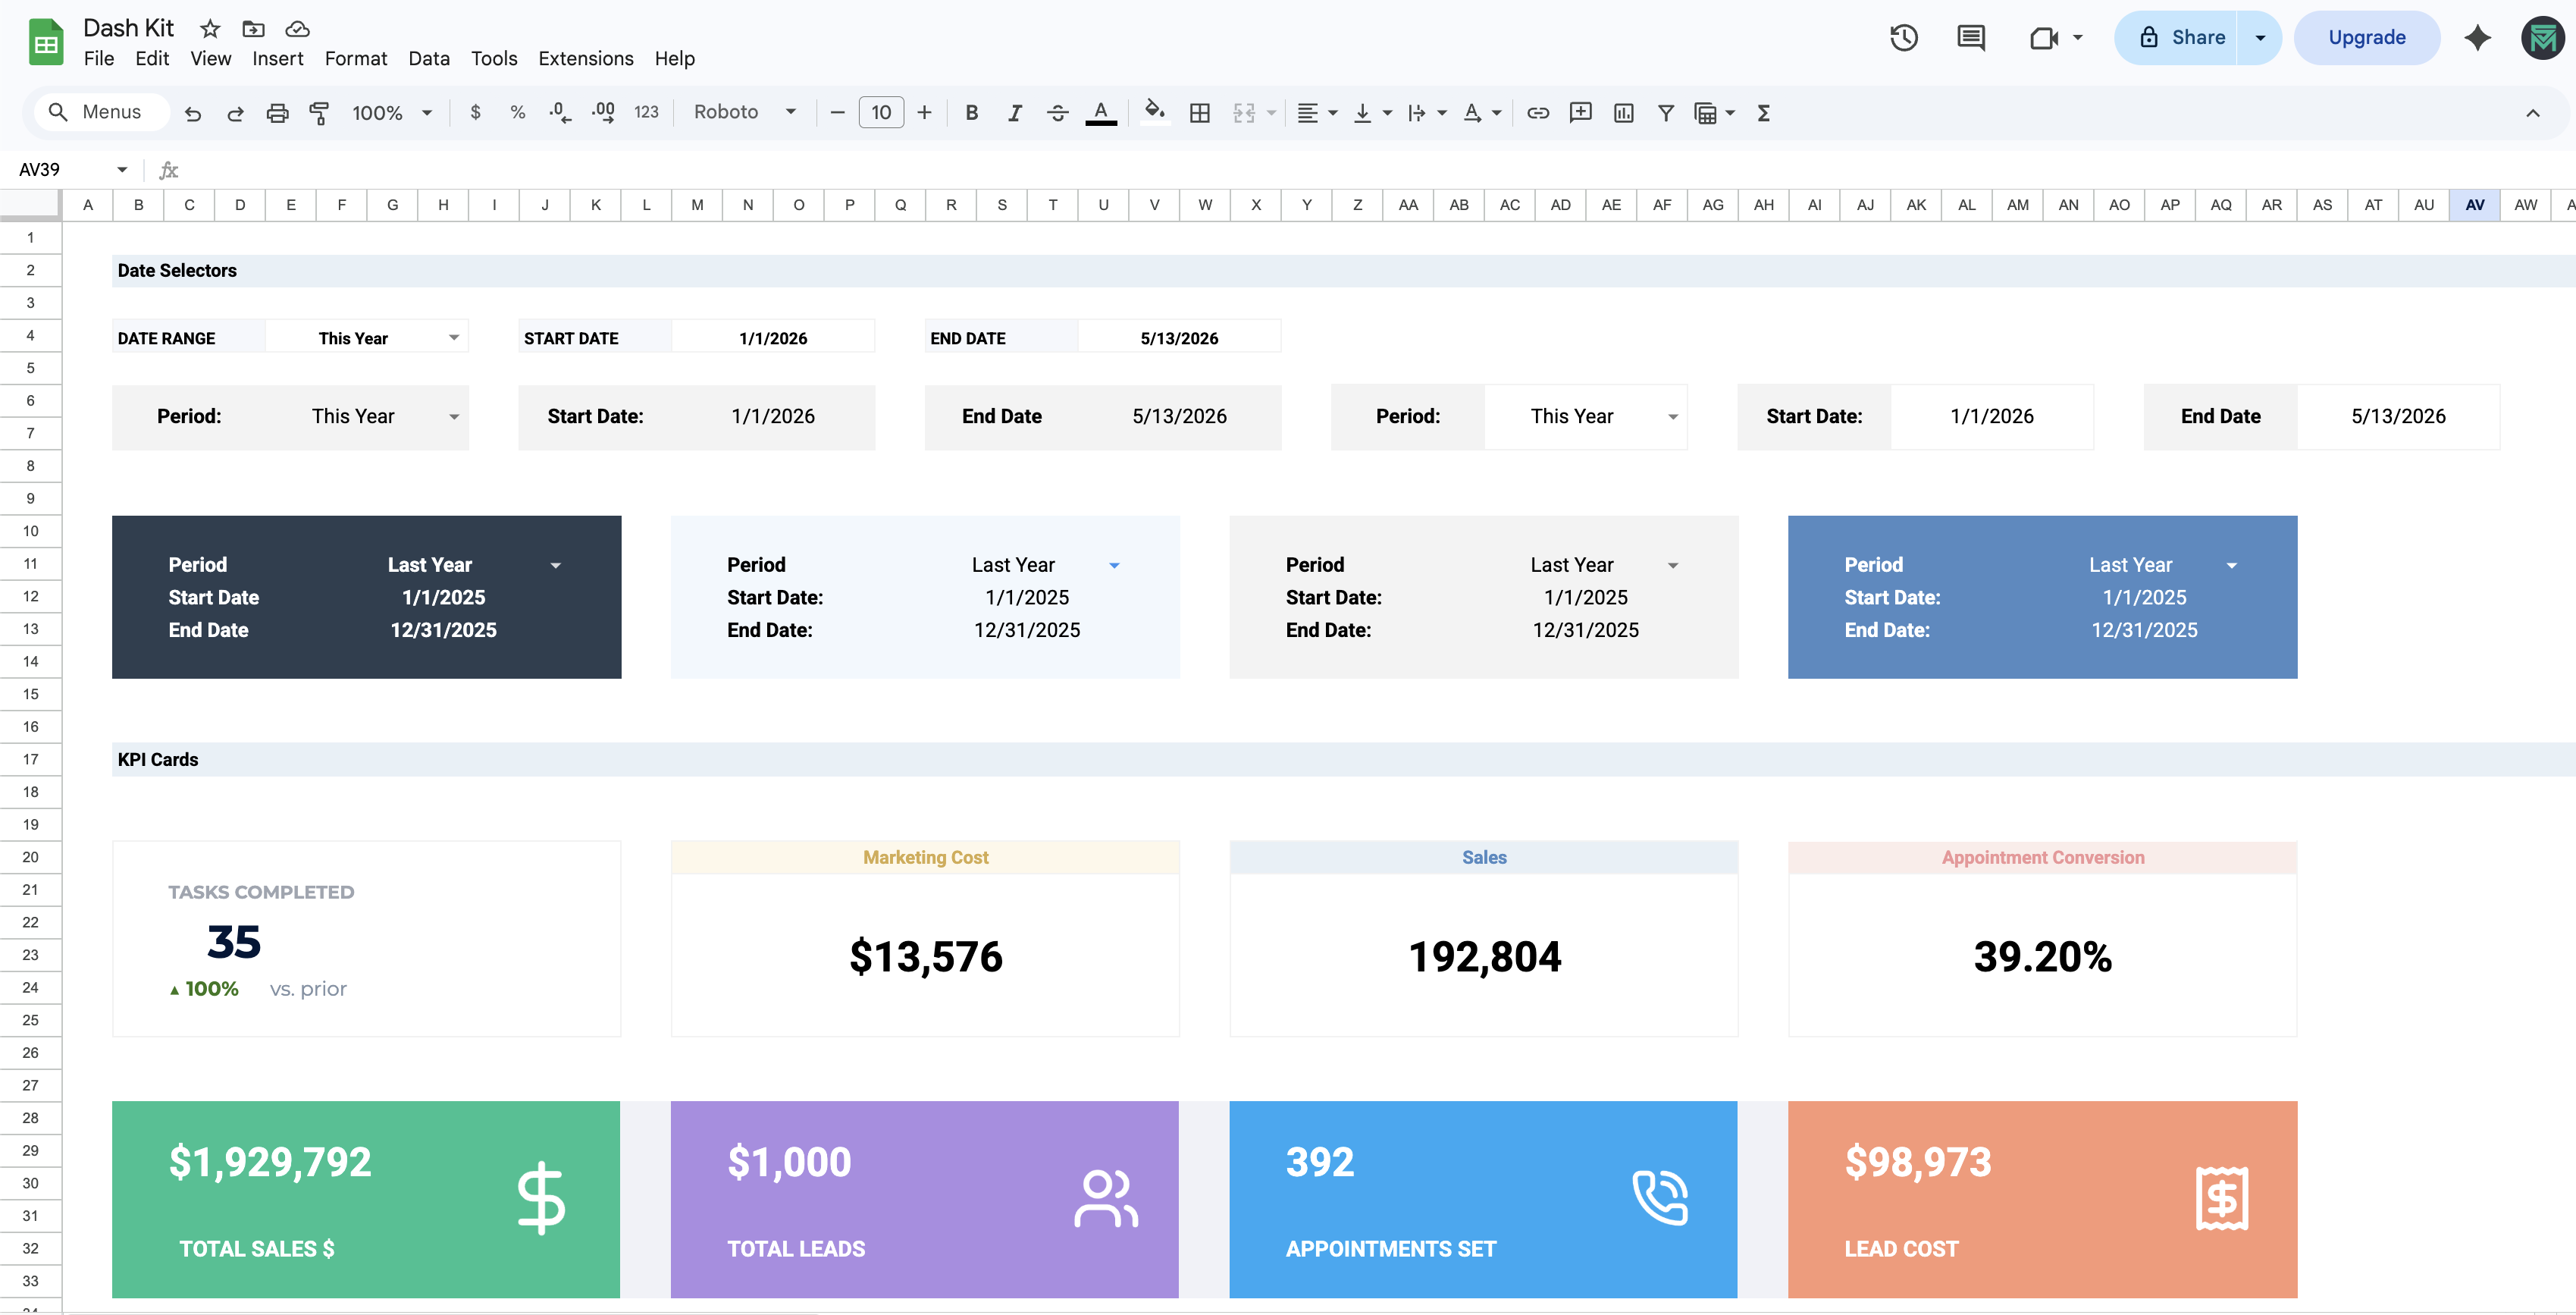Screen dimensions: 2576x1315
Task: Open the zoom 100% dropdown
Action: [x=392, y=113]
